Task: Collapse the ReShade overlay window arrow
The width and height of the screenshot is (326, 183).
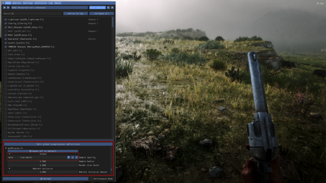Action: coord(3,3)
